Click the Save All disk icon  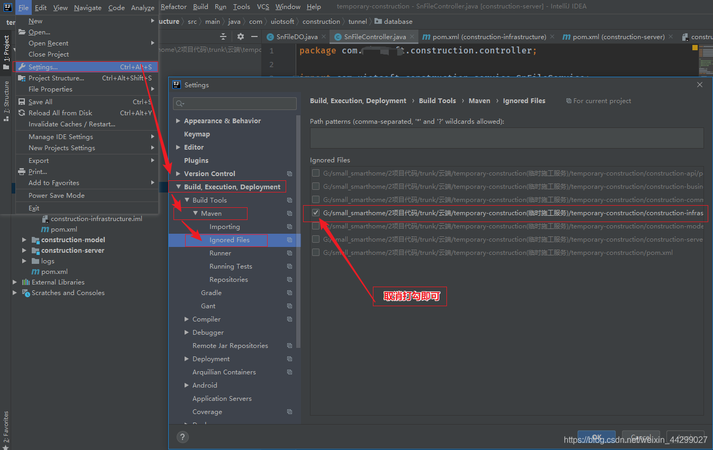point(22,102)
